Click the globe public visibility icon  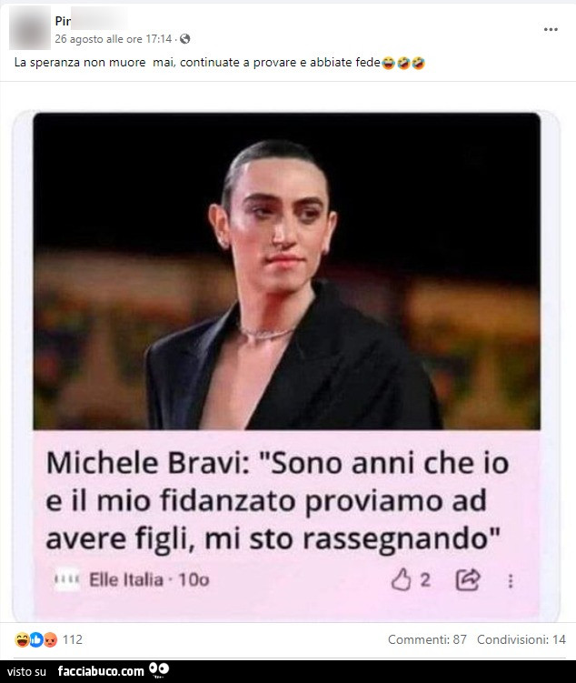coord(185,39)
